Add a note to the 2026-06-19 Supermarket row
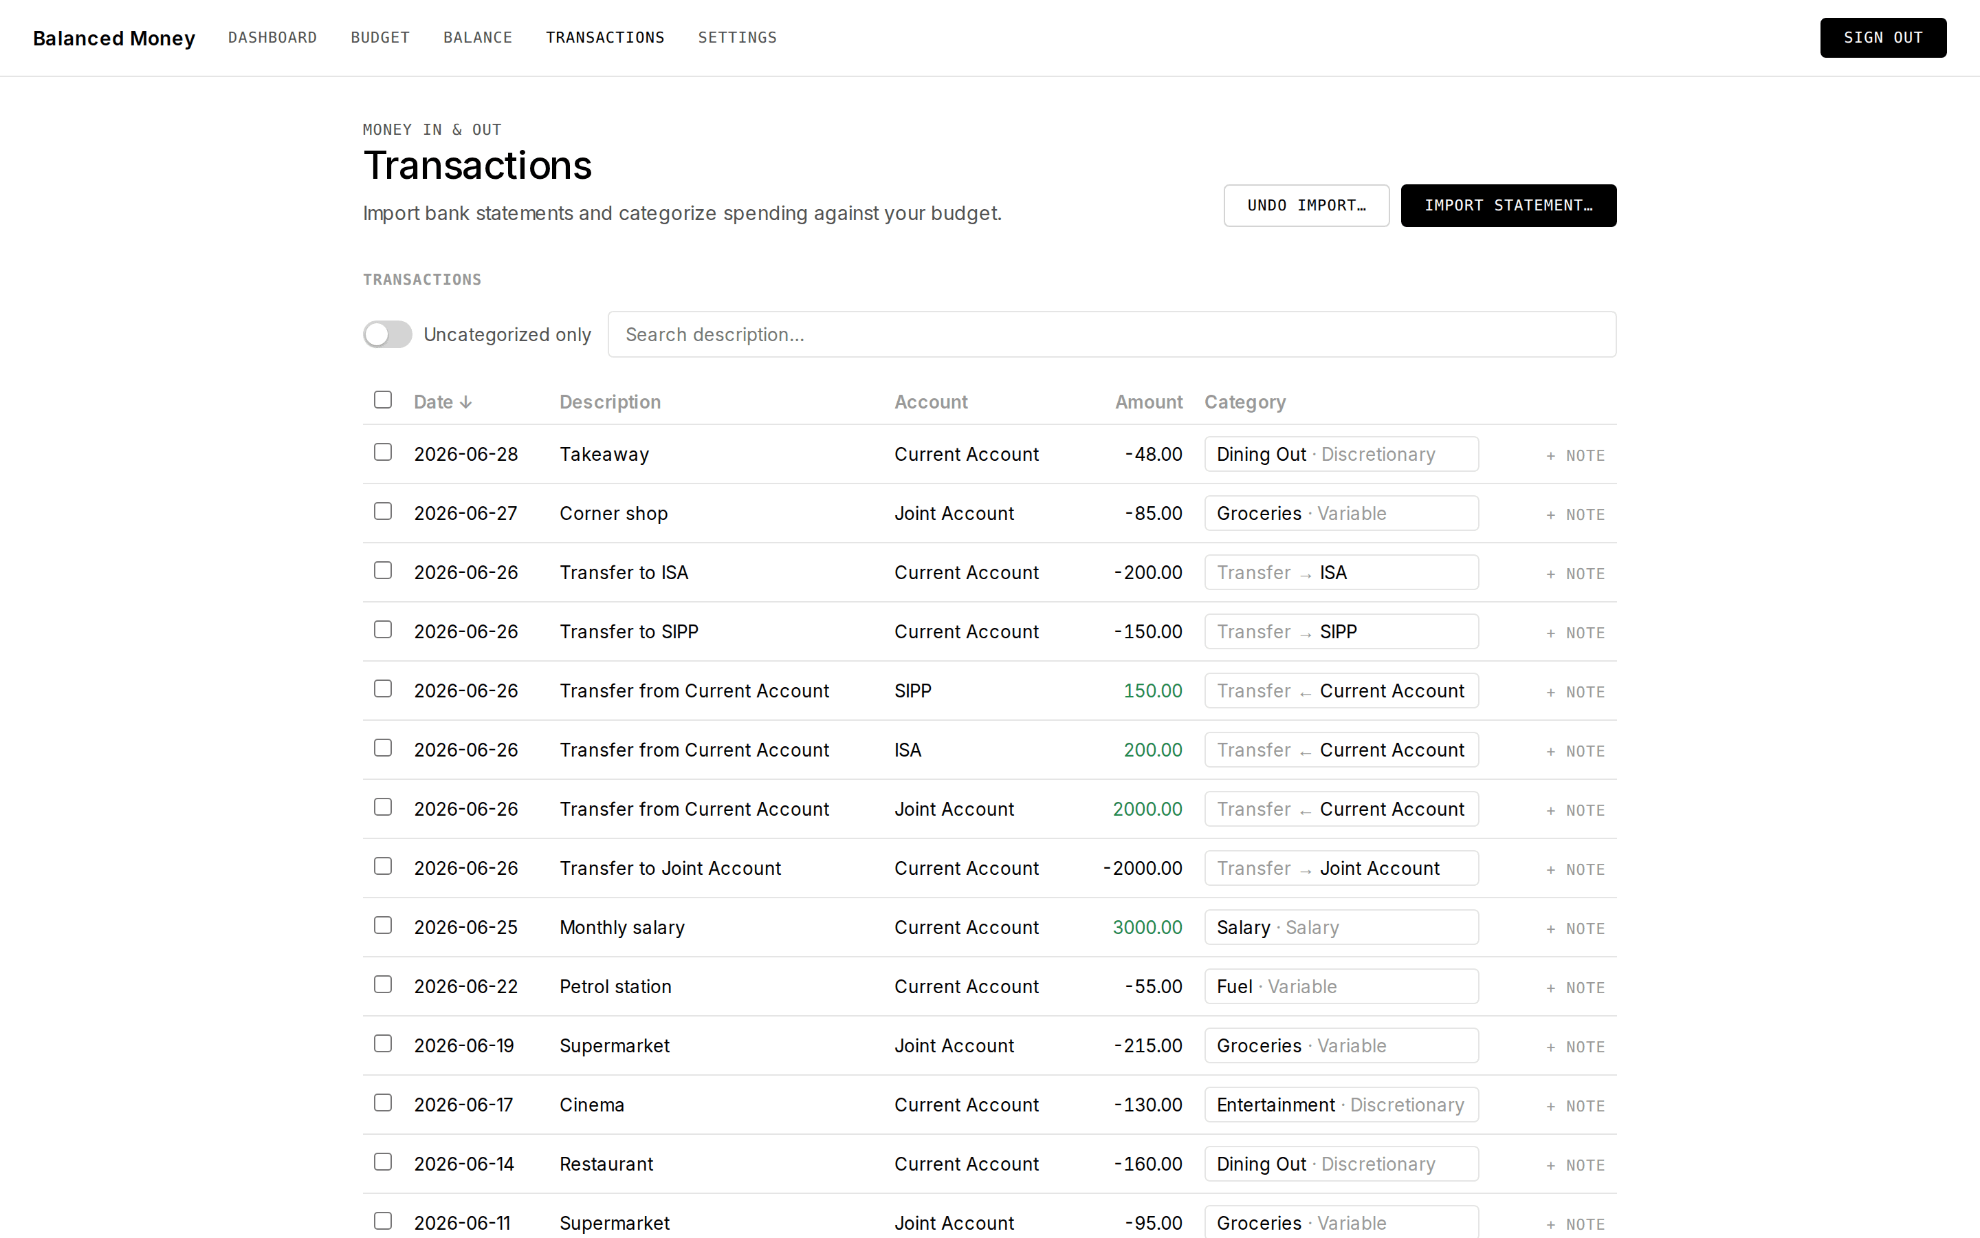1980x1238 pixels. coord(1575,1047)
